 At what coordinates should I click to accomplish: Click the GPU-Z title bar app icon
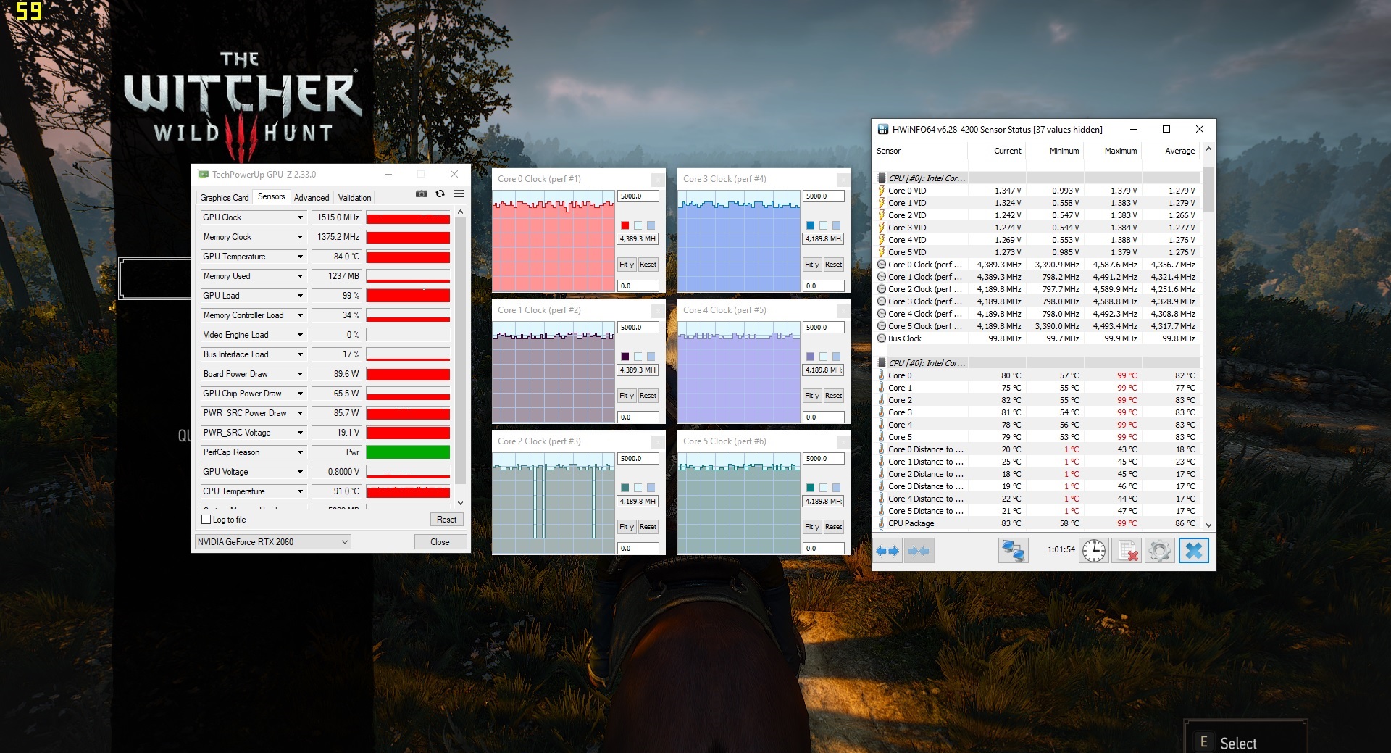point(204,175)
